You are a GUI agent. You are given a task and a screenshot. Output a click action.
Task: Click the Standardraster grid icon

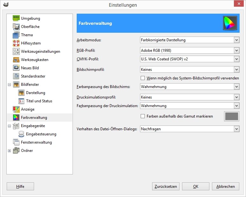coord(16,76)
